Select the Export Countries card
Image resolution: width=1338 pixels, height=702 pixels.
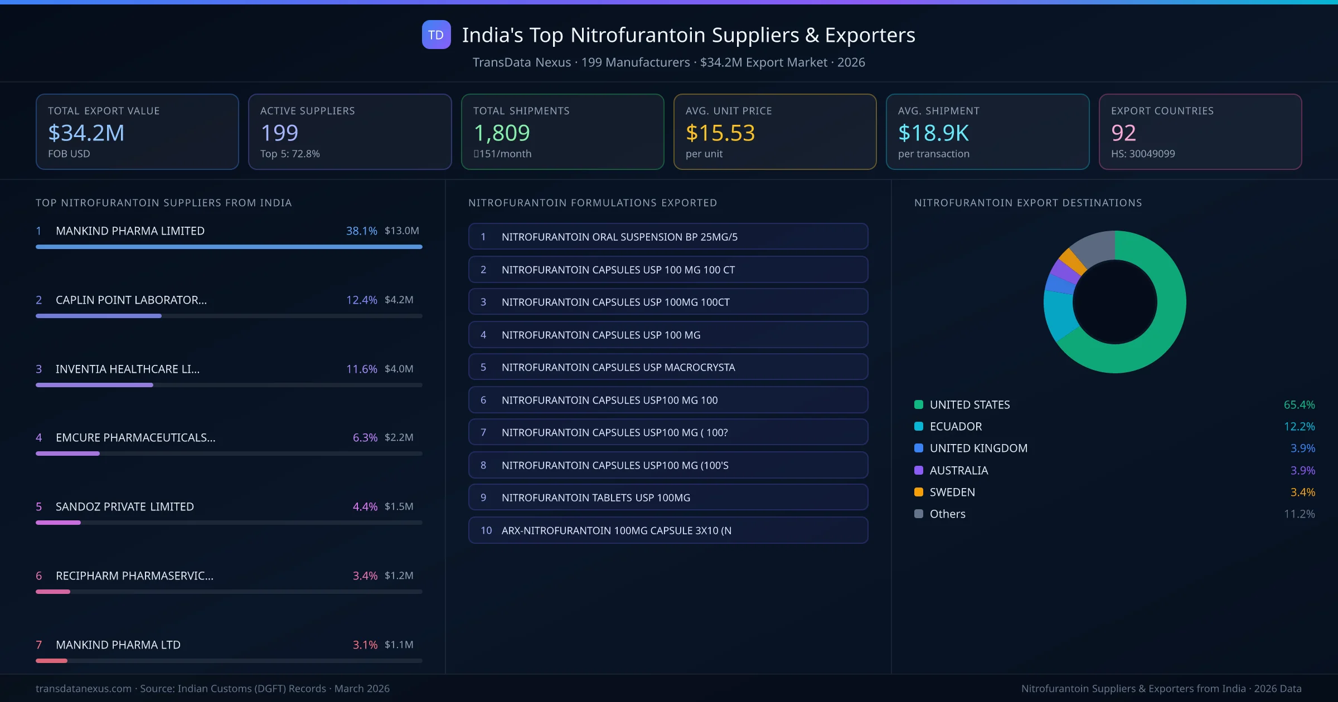[1200, 131]
